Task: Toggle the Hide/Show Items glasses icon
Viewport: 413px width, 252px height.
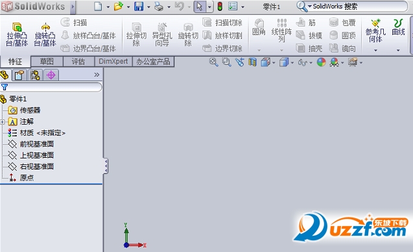Action: point(303,62)
